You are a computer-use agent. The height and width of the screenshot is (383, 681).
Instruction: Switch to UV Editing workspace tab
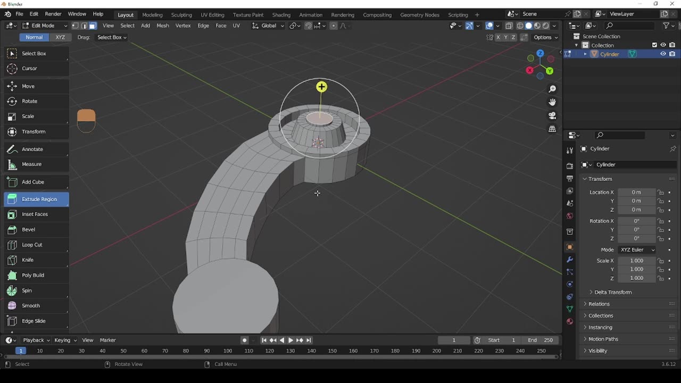(212, 15)
